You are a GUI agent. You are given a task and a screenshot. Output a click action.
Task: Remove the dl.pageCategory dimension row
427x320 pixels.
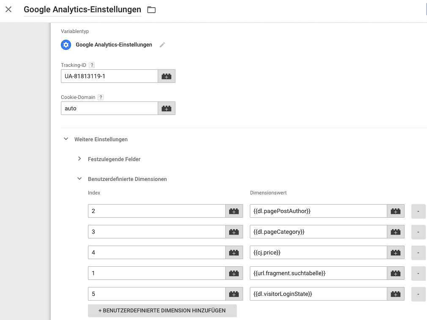[418, 232]
